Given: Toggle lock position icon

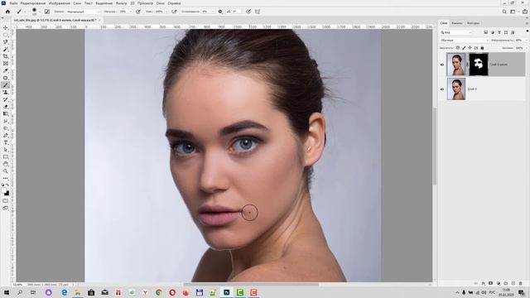Looking at the screenshot, I should coord(470,48).
